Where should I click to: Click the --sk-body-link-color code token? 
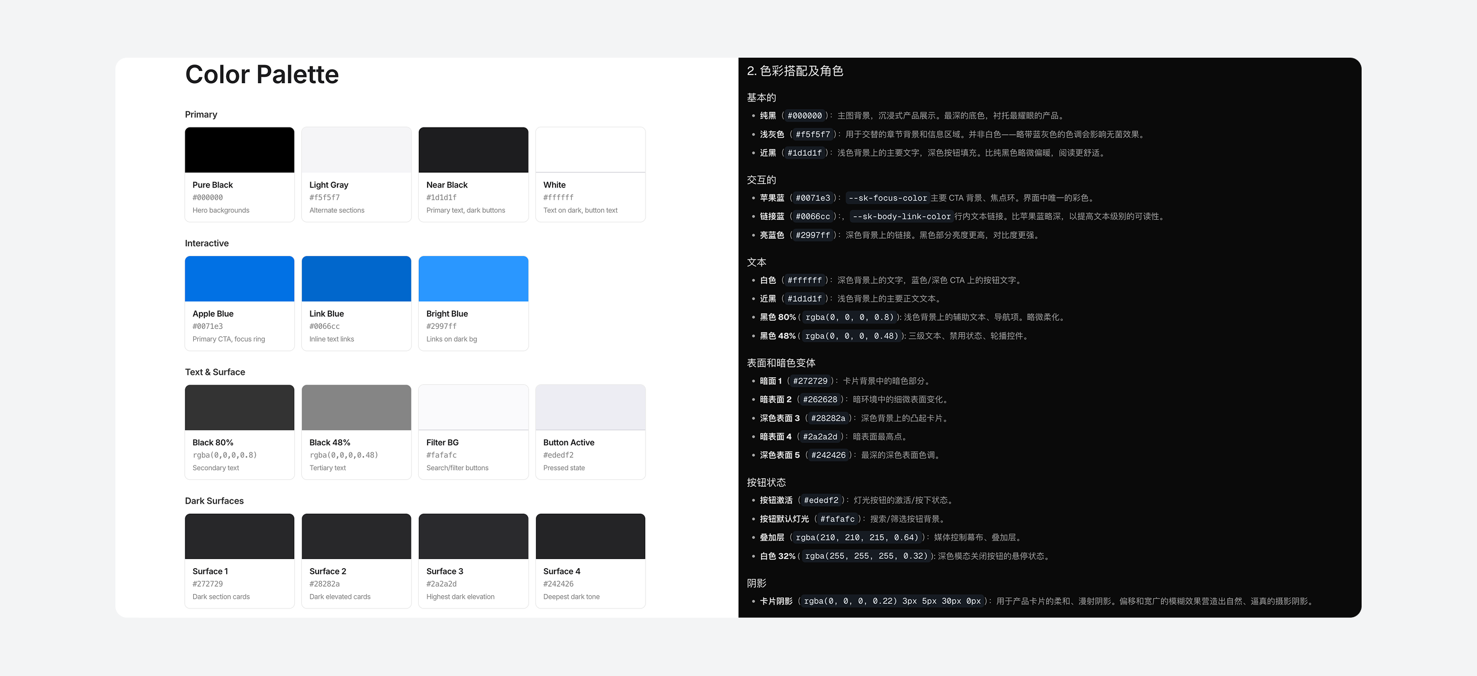click(901, 216)
